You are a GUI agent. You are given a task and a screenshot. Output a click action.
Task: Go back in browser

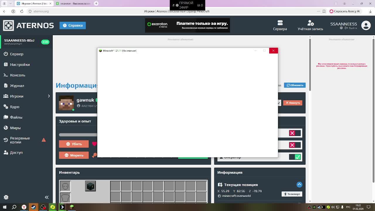pyautogui.click(x=4, y=11)
